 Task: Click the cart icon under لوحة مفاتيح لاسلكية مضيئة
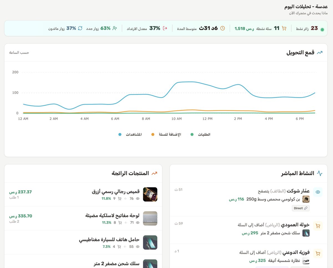pos(120,223)
